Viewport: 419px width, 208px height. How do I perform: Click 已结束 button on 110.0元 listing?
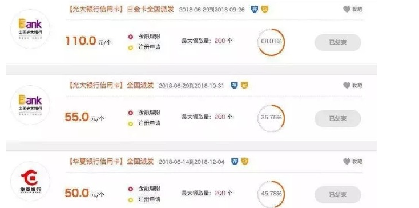coord(338,42)
